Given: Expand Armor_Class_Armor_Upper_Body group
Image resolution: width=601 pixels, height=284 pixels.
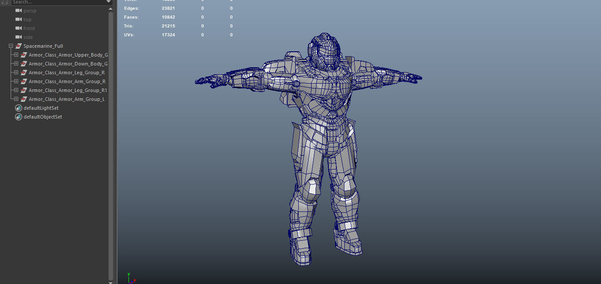Looking at the screenshot, I should [16, 55].
